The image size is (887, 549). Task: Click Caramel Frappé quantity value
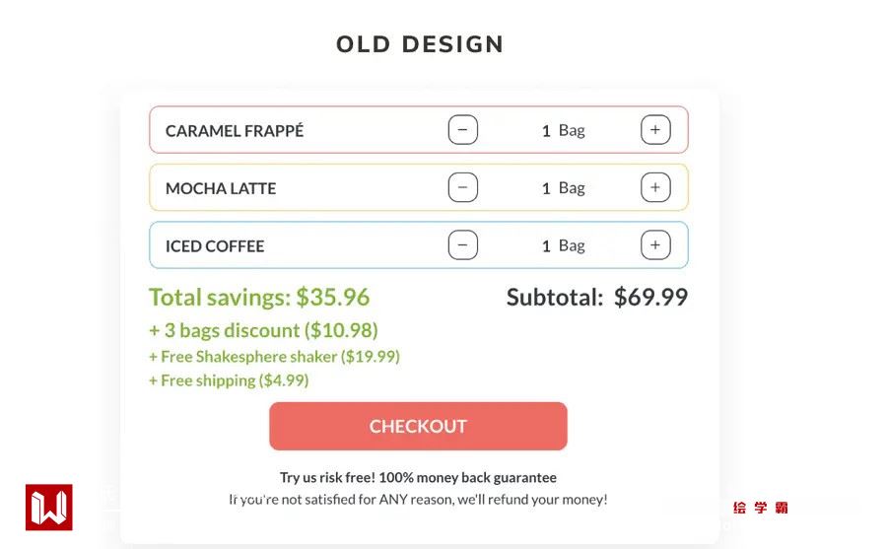click(546, 131)
